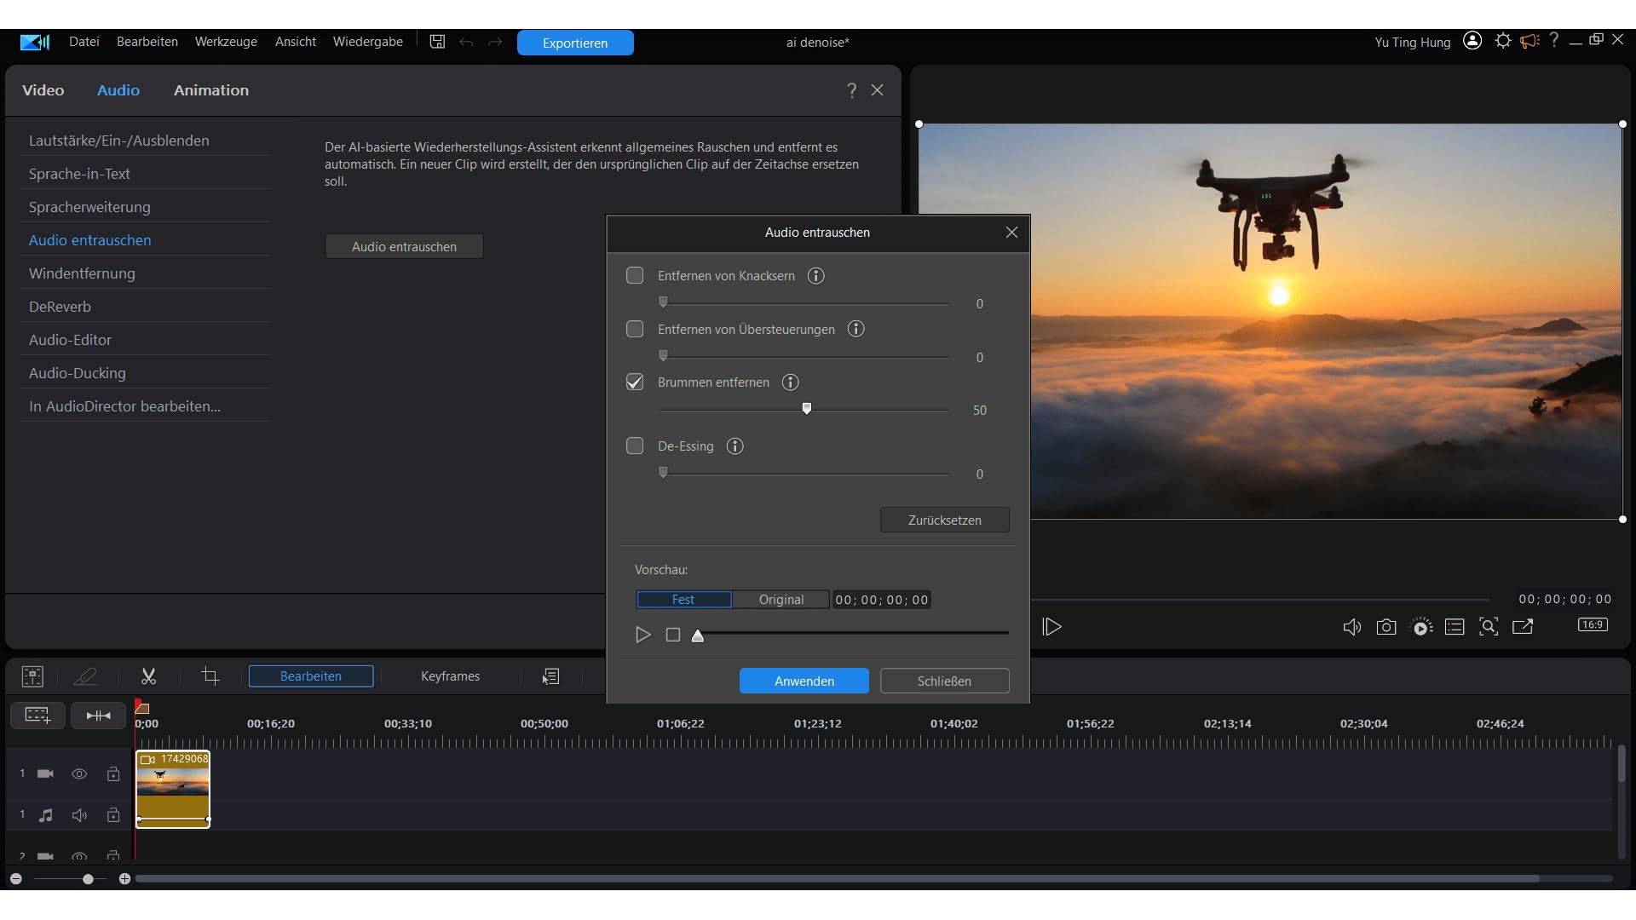Open the Wiedergabe menu

pos(368,42)
